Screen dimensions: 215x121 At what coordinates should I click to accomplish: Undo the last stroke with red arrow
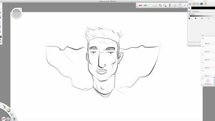click(x=140, y=5)
